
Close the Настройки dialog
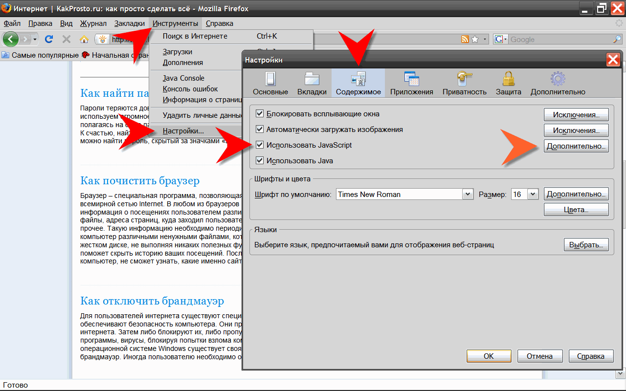click(x=613, y=60)
